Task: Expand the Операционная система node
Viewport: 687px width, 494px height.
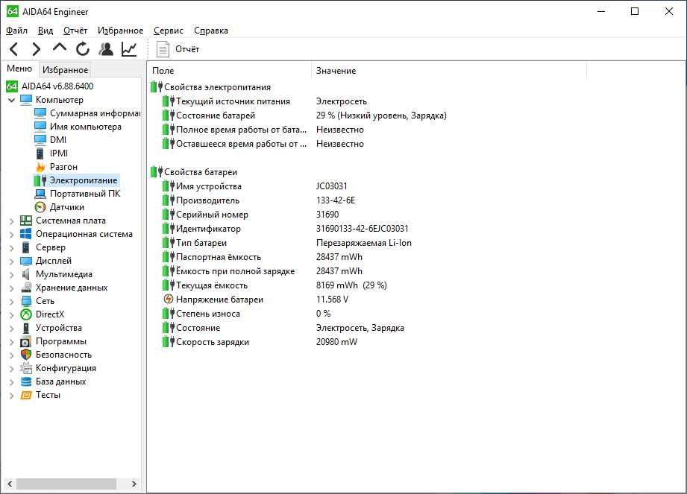Action: 11,235
